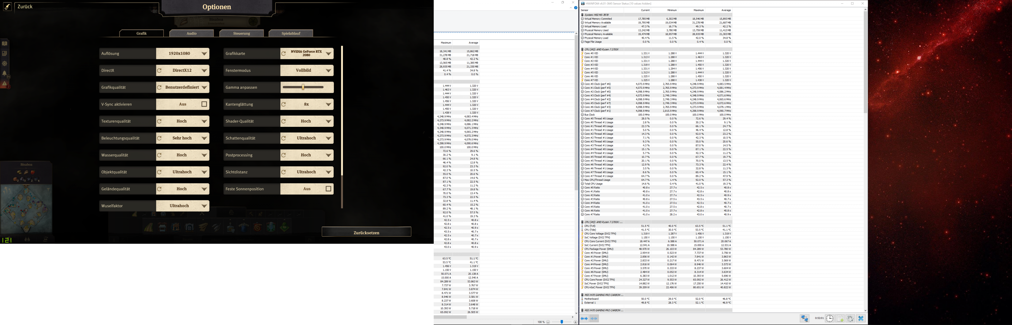Click the Gamma anpassen slider handle

(303, 87)
